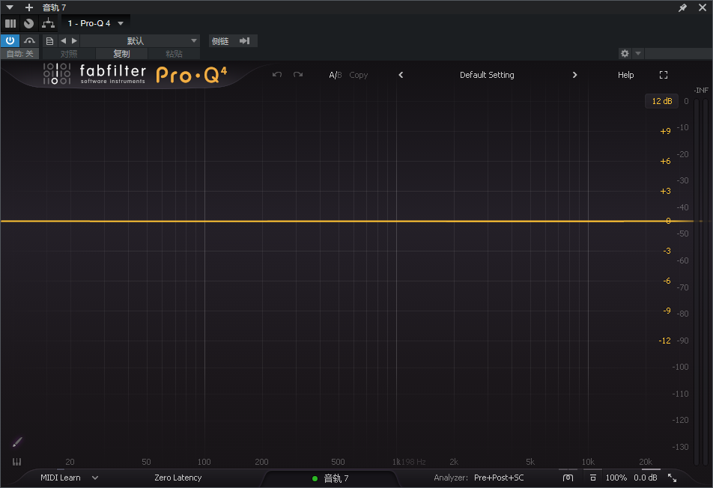Click the phase invert icon
713x488 pixels.
(592, 478)
